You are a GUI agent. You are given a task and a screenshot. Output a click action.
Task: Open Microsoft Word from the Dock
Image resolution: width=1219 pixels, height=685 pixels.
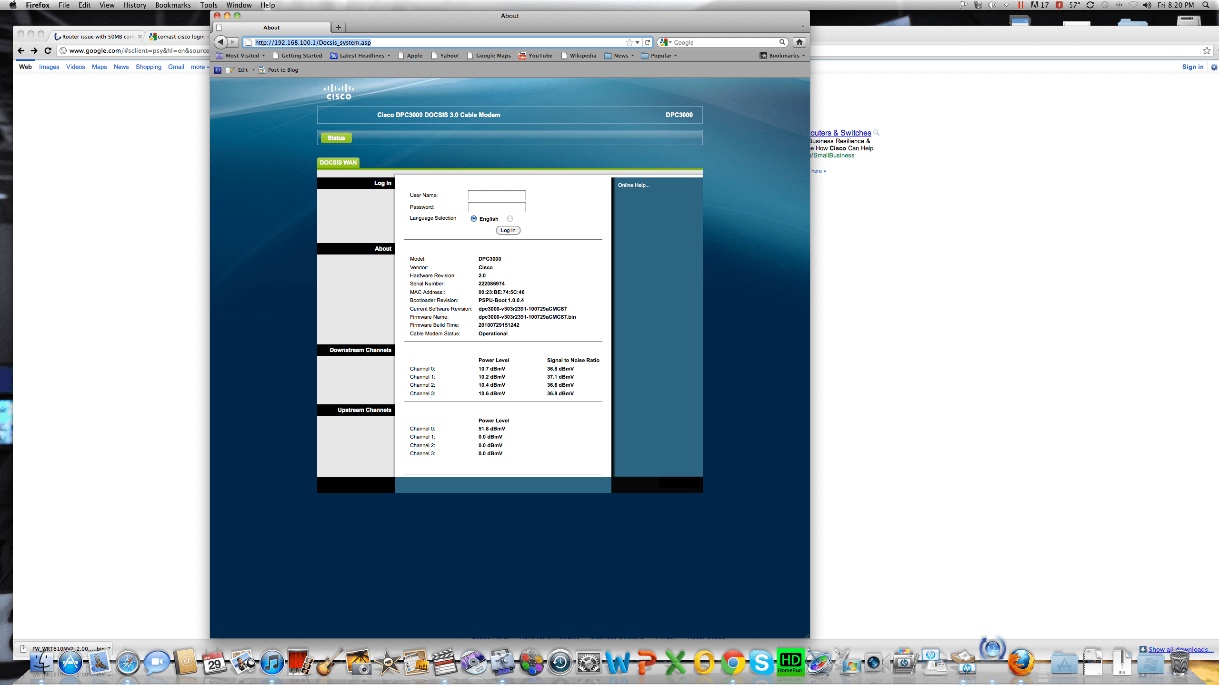[618, 663]
